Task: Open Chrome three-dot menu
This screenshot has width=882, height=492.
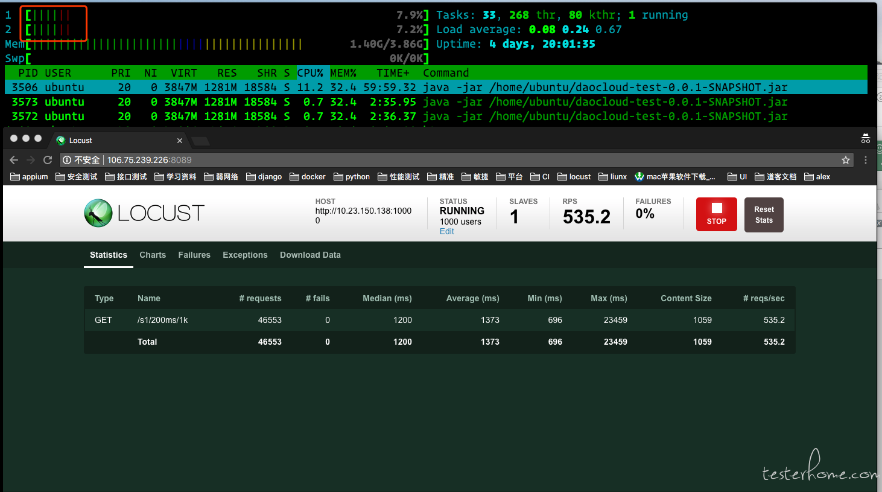Action: pos(866,160)
